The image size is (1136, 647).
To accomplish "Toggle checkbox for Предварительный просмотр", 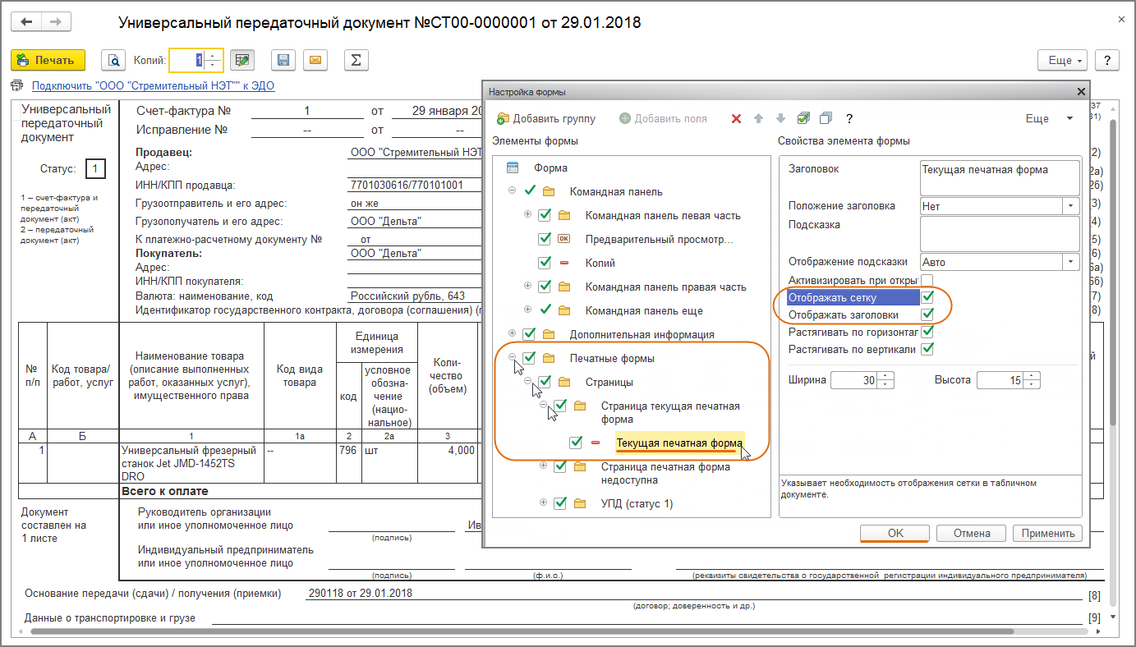I will (x=544, y=239).
